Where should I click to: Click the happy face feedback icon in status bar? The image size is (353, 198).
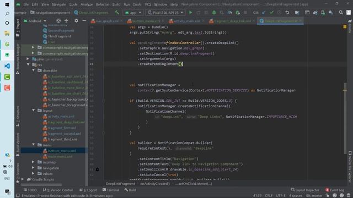pos(335,196)
